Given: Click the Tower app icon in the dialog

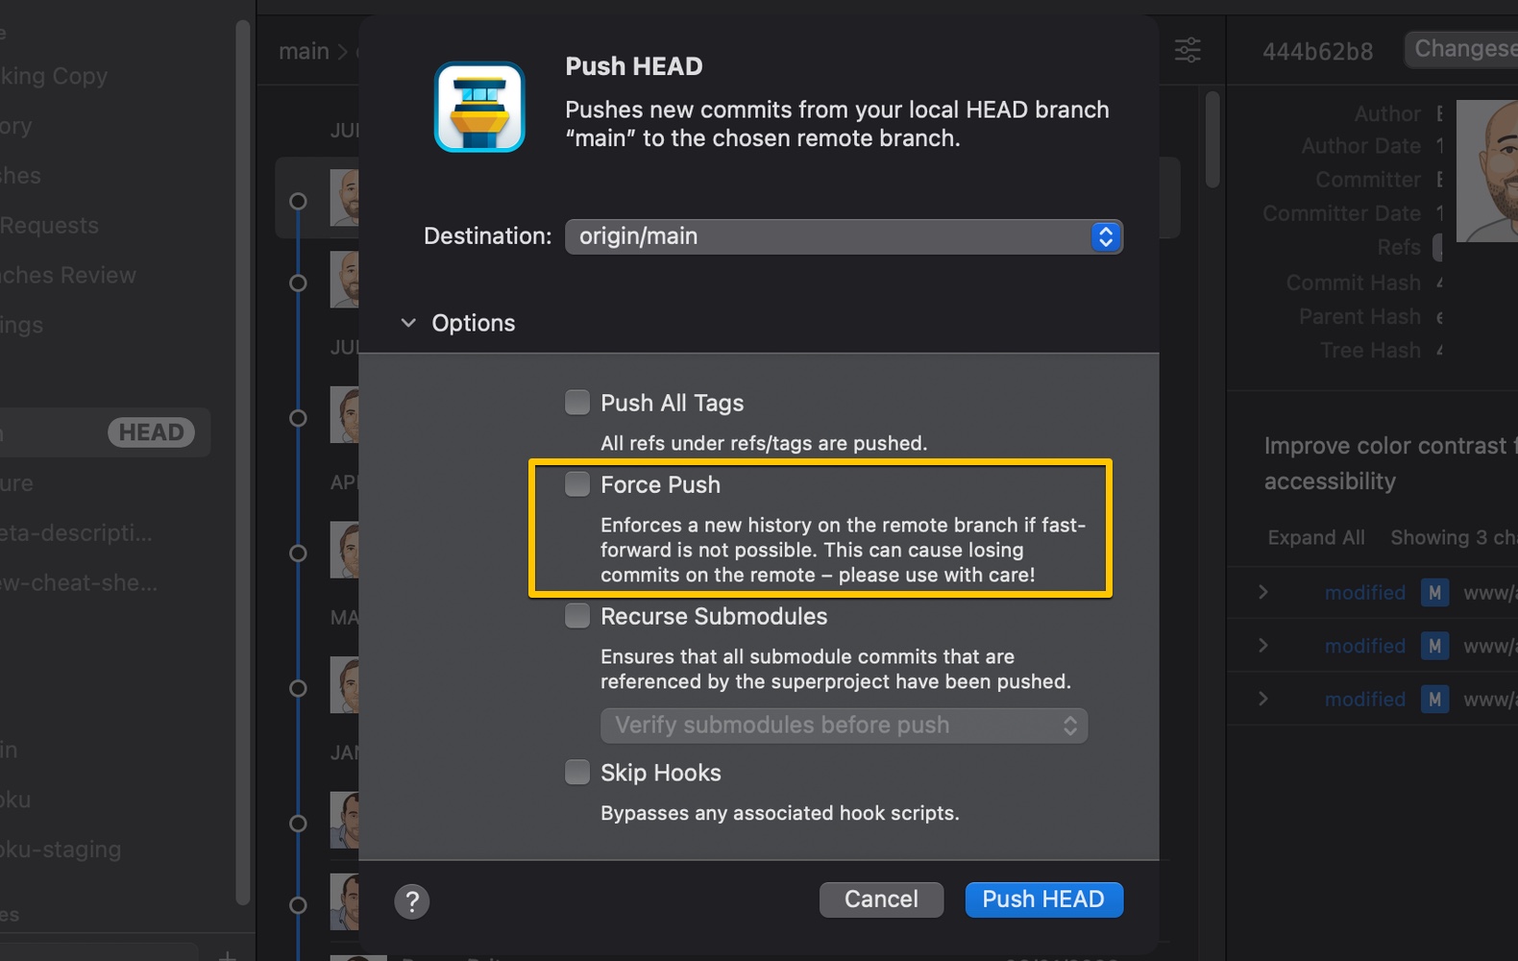Looking at the screenshot, I should coord(479,107).
